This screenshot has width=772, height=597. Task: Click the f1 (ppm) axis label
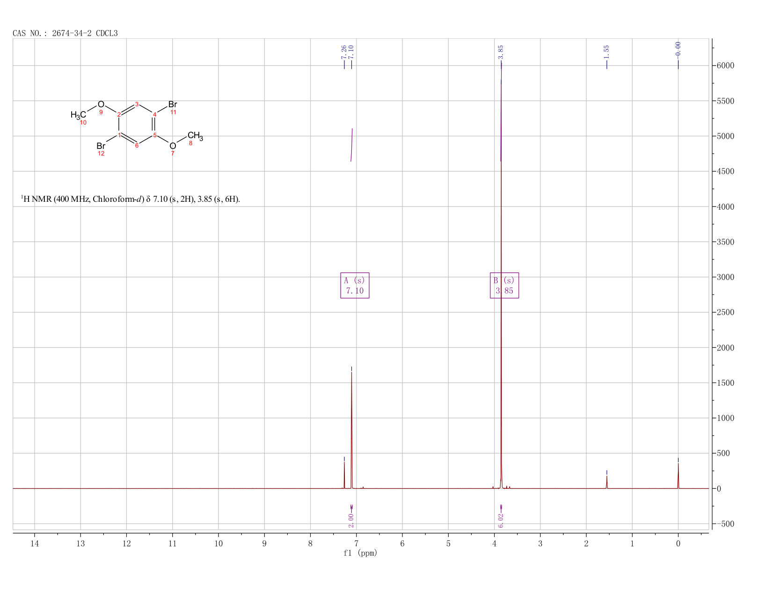click(360, 553)
